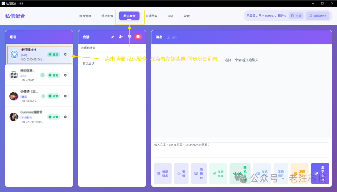This screenshot has width=337, height=192.
Task: Toggle the 主题 theme button
Action: coord(296,16)
